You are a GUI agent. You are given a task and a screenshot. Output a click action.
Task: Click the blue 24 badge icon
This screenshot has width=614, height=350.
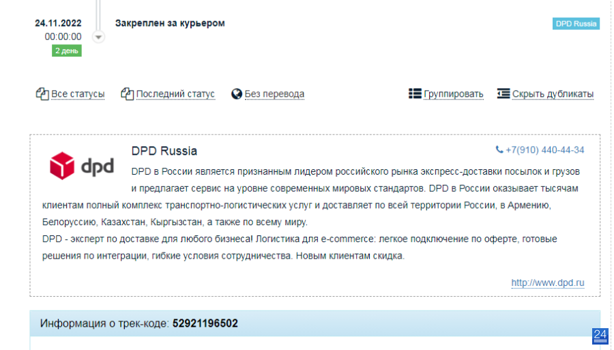600,336
